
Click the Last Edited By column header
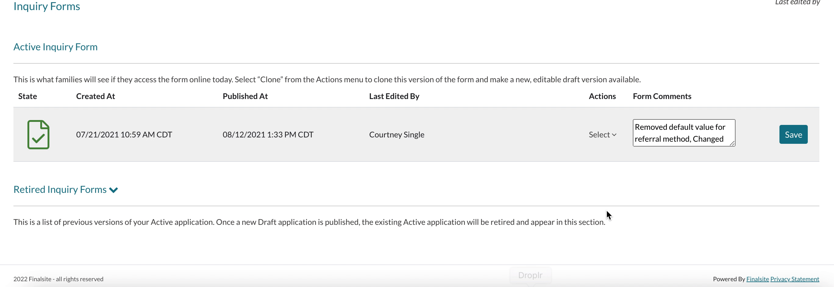click(x=394, y=96)
